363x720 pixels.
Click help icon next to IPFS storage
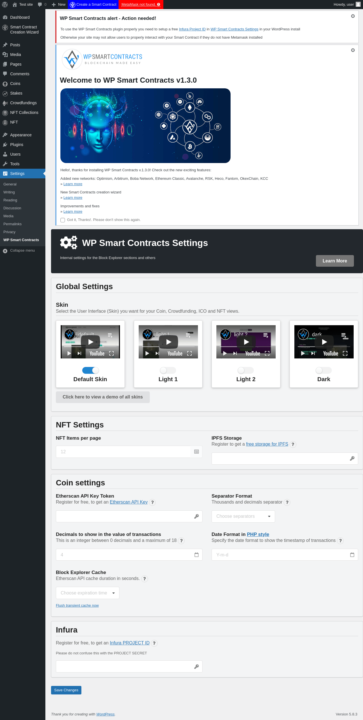click(293, 444)
